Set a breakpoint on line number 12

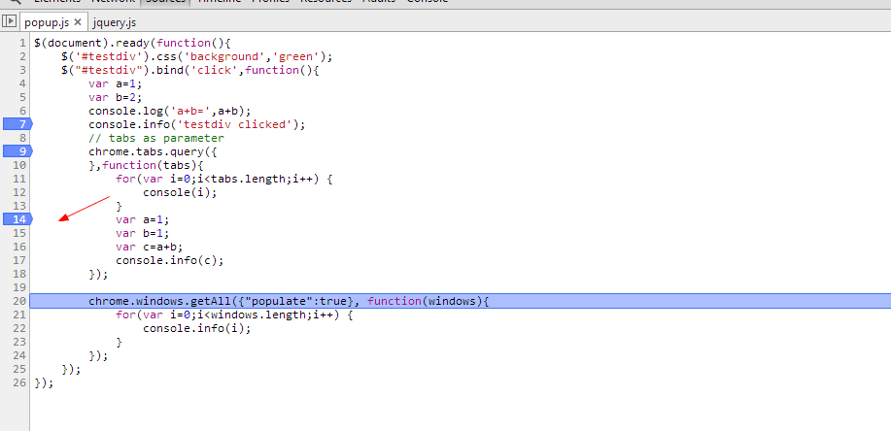pos(19,192)
